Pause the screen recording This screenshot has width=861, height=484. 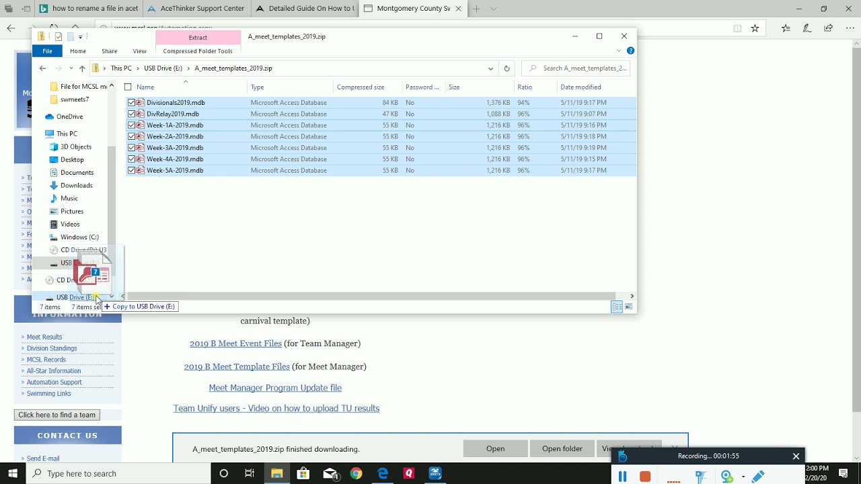click(622, 476)
